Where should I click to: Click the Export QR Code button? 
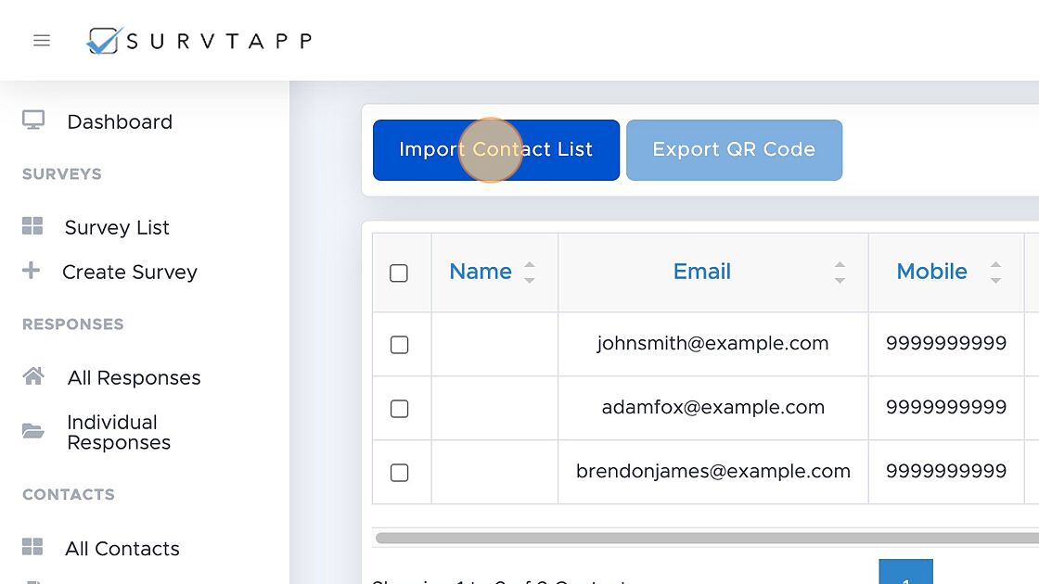coord(734,149)
